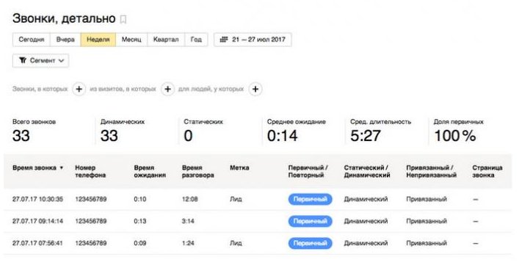Click wait time 0:09

(x=140, y=243)
